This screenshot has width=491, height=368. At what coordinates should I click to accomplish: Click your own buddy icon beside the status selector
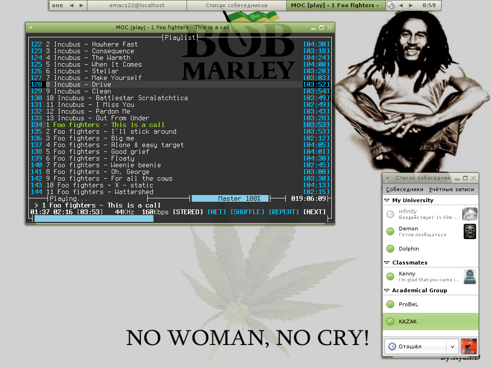[469, 346]
